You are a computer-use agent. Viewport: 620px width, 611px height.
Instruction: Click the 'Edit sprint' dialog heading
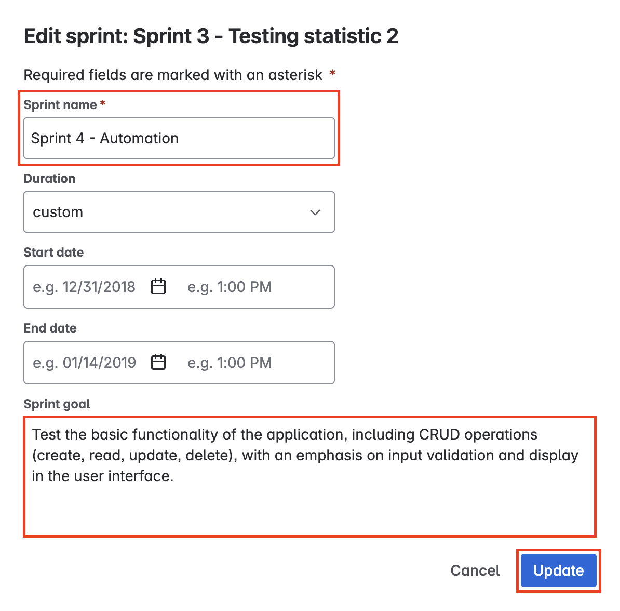pos(211,36)
